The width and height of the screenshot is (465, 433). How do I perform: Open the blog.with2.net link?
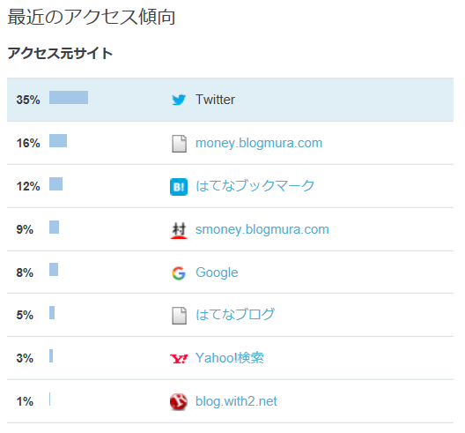[x=236, y=401]
